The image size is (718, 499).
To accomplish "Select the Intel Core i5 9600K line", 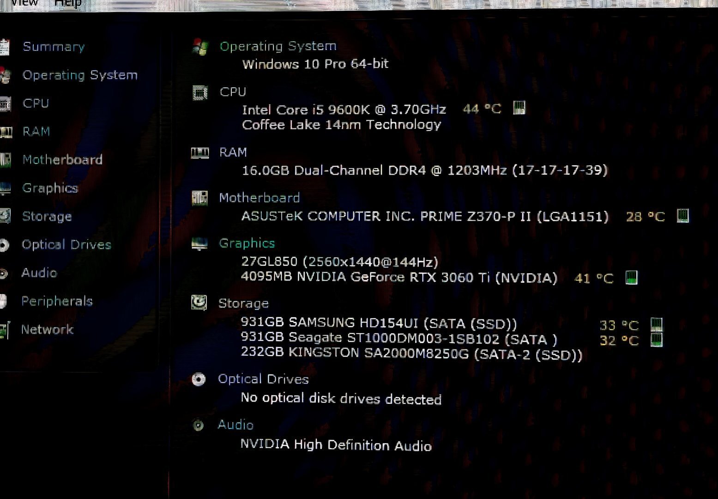I will (x=344, y=110).
